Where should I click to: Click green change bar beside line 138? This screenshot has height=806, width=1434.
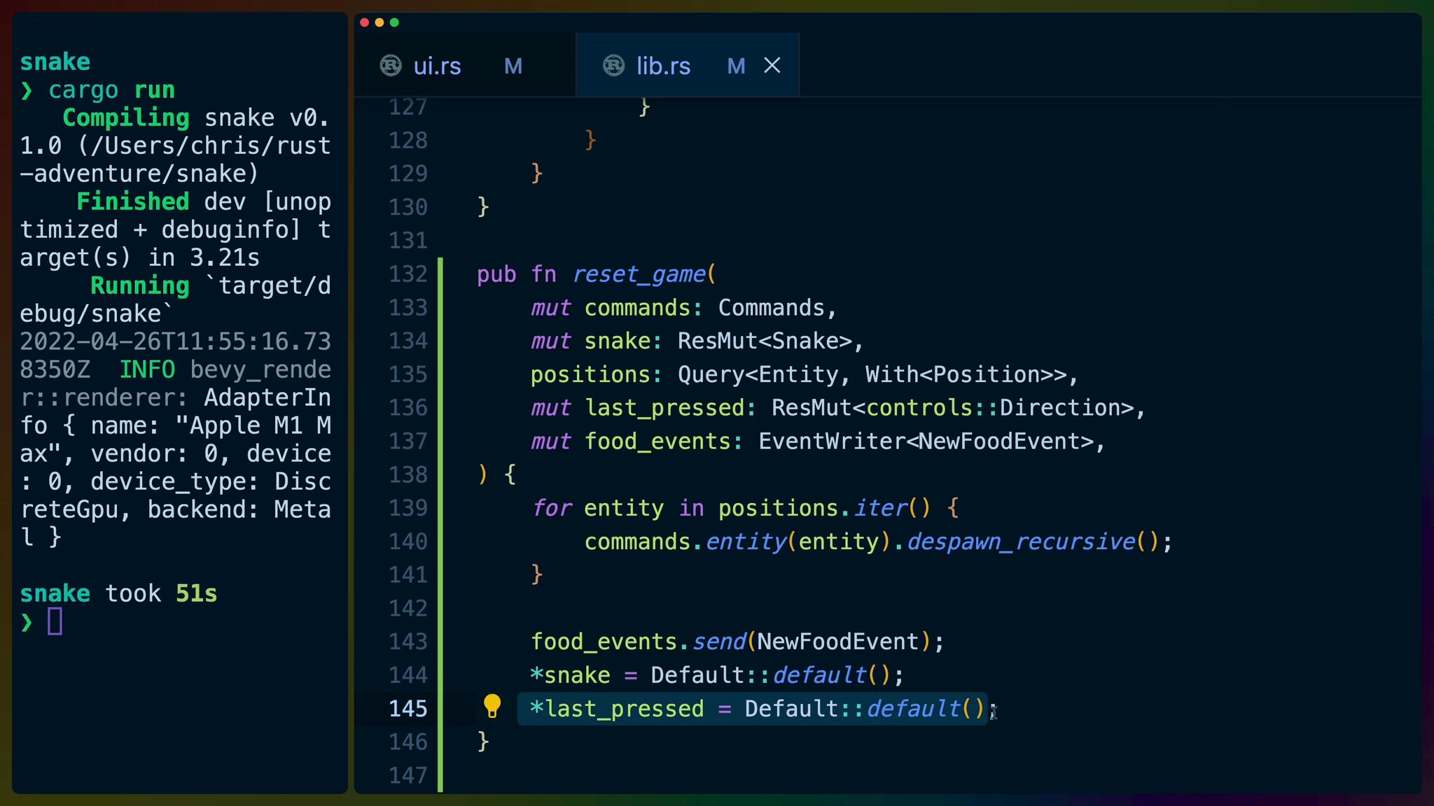pos(440,474)
